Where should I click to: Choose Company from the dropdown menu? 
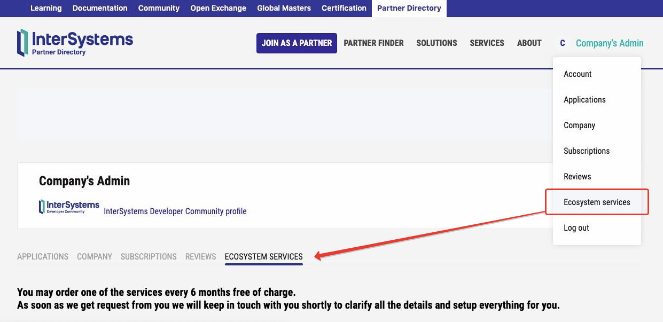(579, 125)
